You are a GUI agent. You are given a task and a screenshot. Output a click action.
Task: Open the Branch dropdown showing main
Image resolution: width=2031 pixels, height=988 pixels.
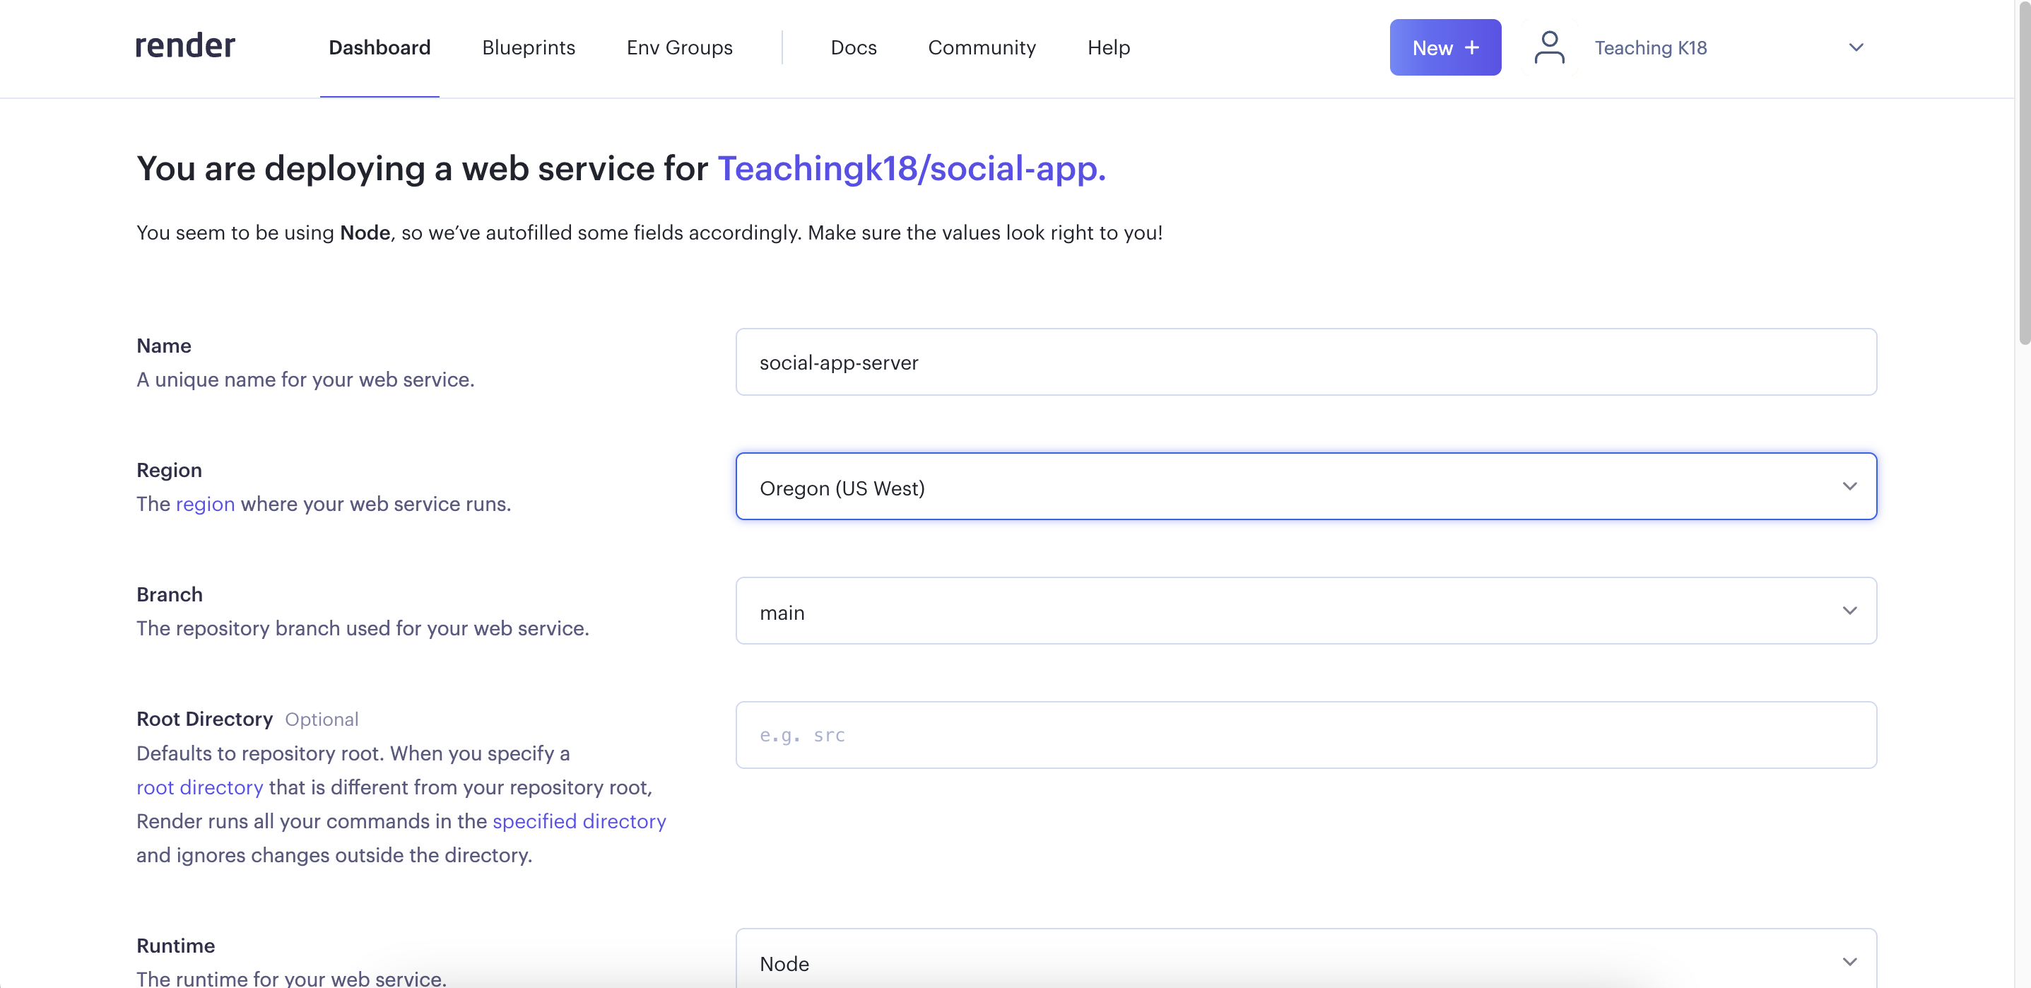(x=1305, y=611)
